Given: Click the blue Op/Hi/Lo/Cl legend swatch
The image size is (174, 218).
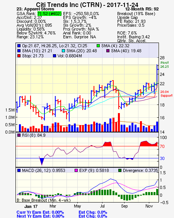Looking at the screenshot, I should coord(19,46).
